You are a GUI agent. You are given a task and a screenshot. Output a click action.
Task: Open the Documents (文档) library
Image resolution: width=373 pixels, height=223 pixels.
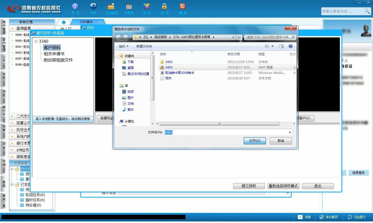pyautogui.click(x=128, y=103)
